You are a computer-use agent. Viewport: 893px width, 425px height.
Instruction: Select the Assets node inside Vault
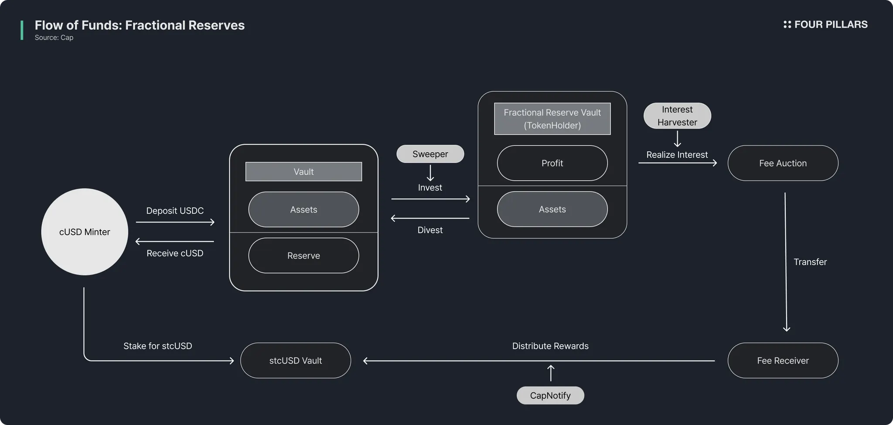303,210
